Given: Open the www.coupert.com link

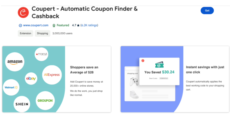Looking at the screenshot, I should click(x=36, y=25).
